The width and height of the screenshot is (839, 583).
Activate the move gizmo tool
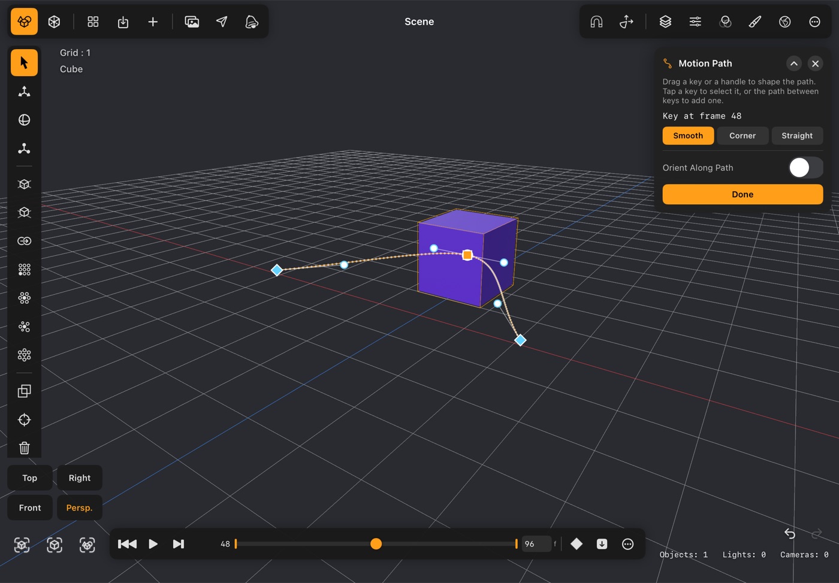[24, 92]
